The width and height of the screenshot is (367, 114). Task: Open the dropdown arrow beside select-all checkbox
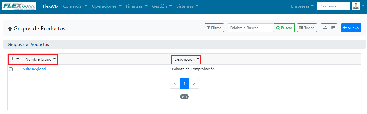click(x=18, y=59)
